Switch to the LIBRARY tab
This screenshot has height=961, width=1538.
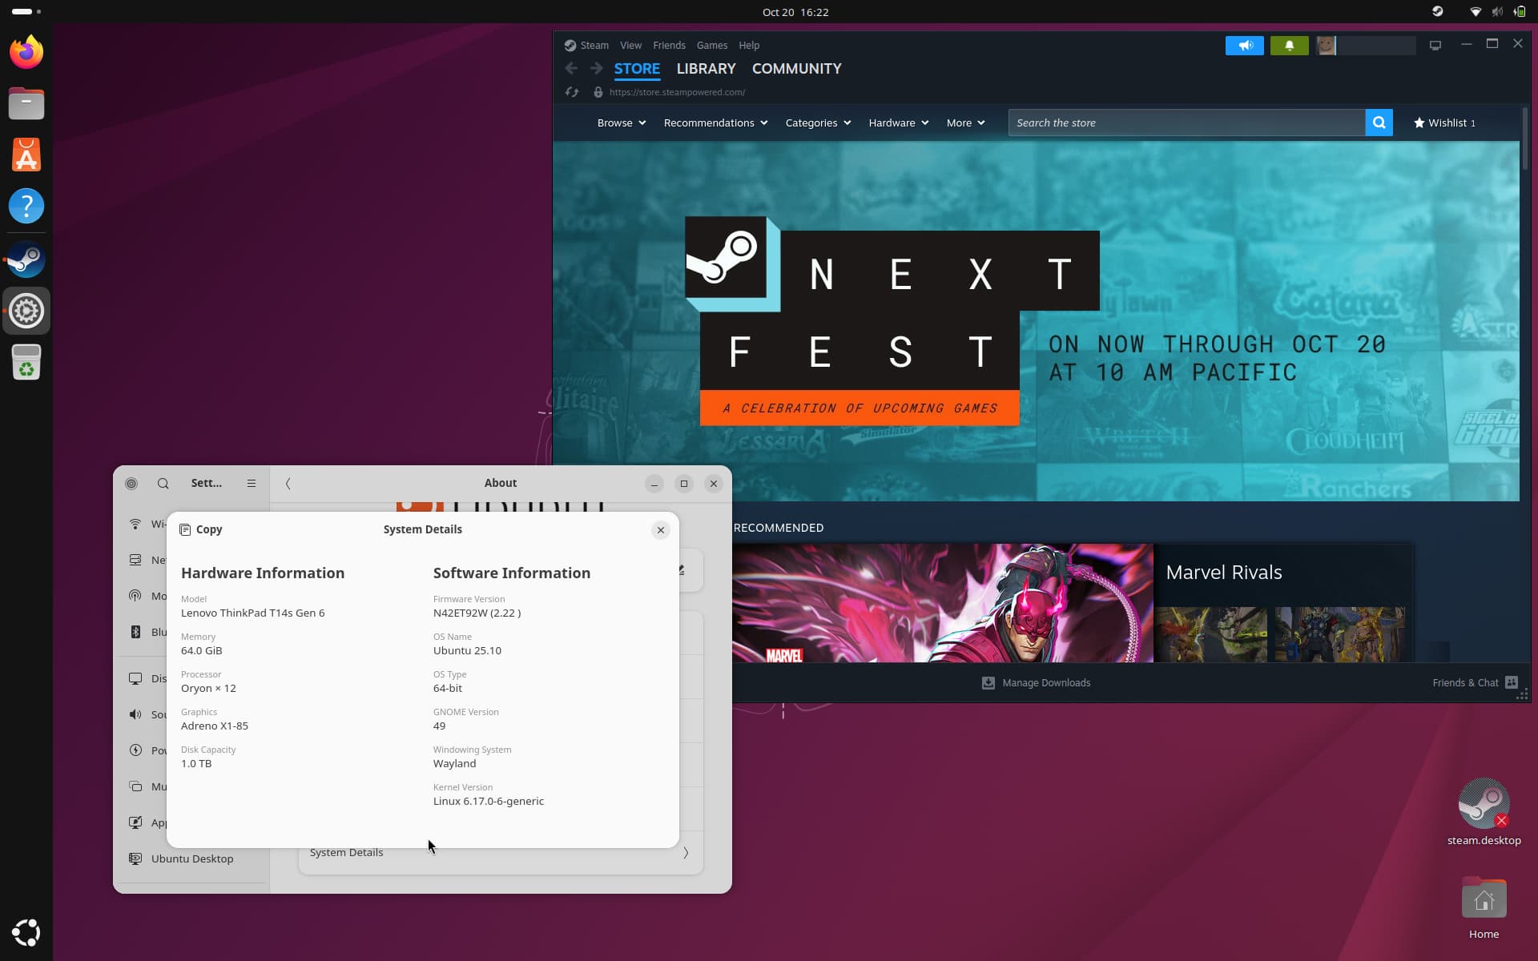tap(705, 69)
